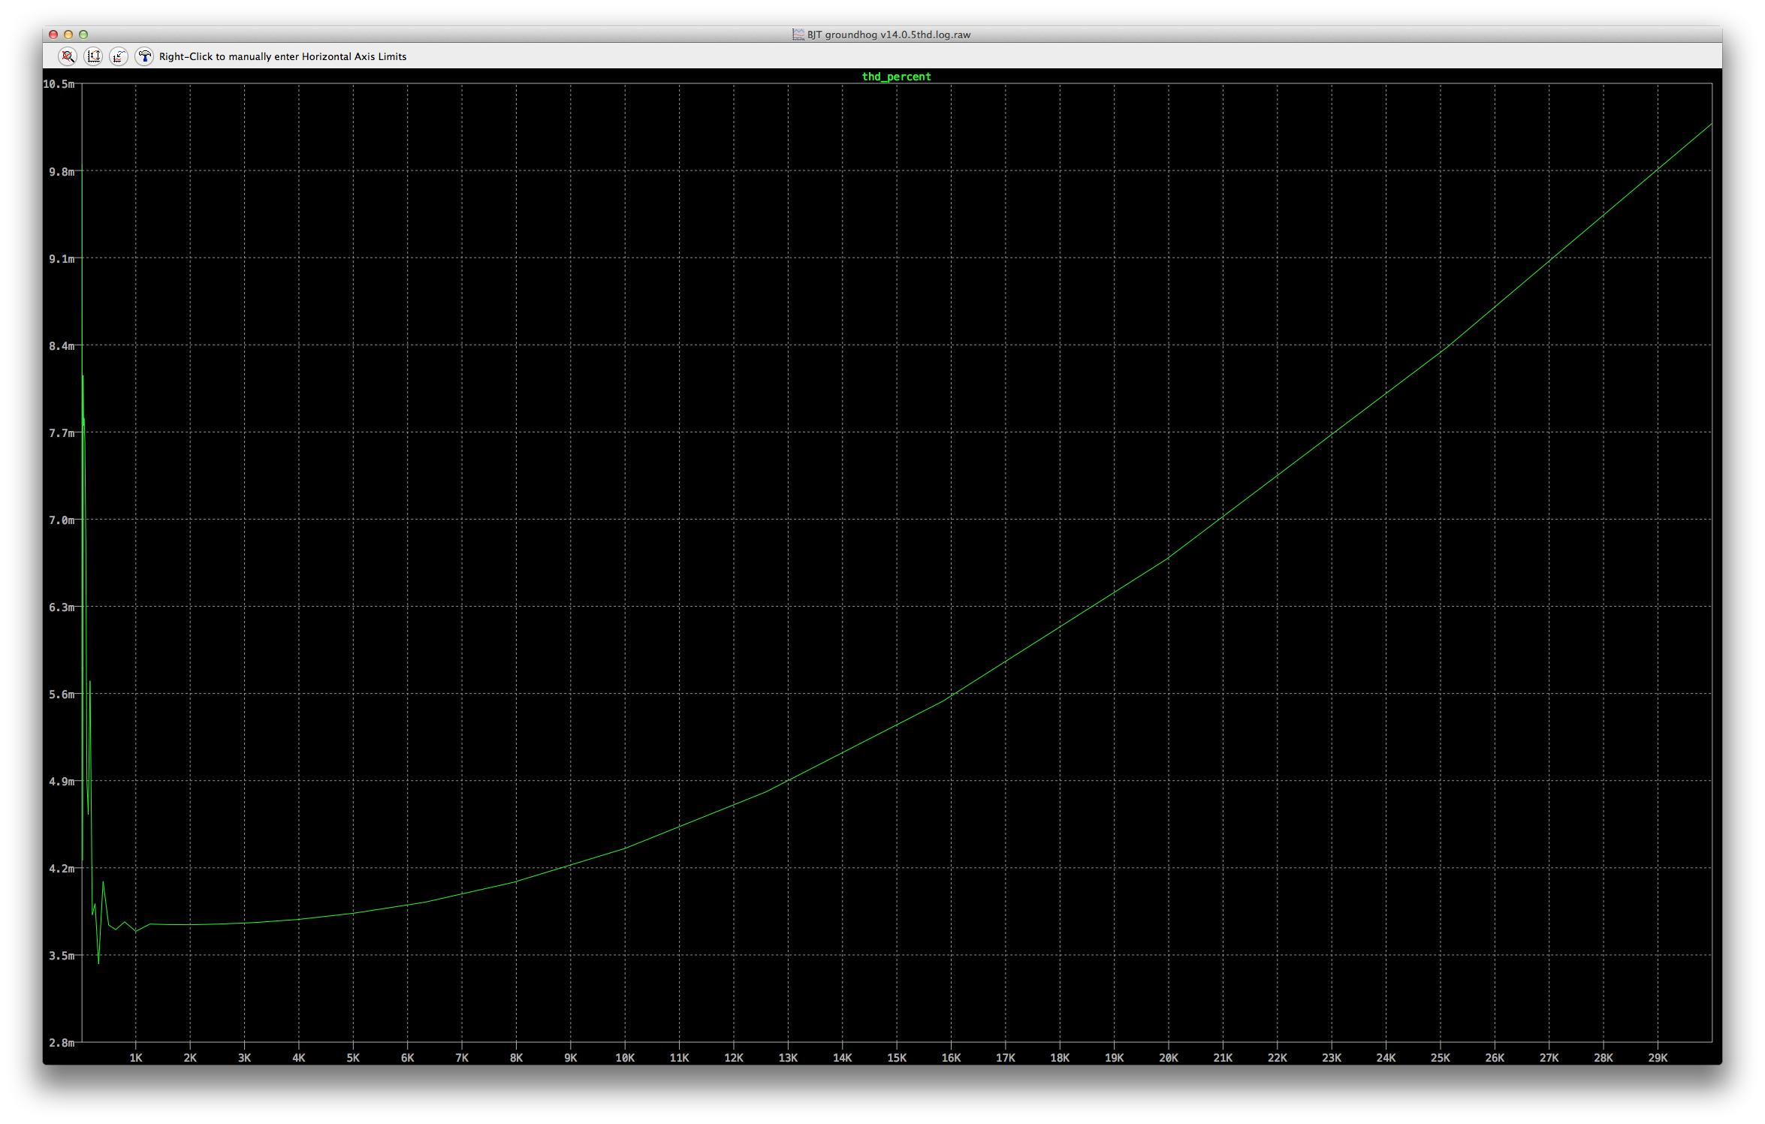
Task: Click the 3K horizontal axis label
Action: 245,1058
